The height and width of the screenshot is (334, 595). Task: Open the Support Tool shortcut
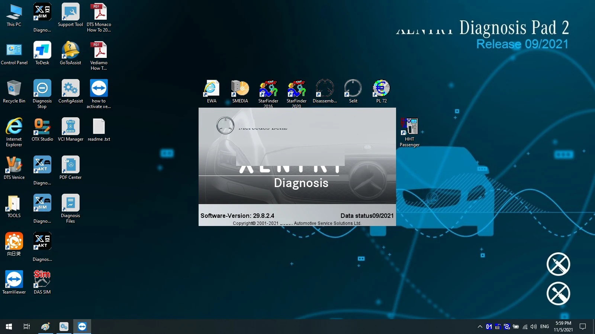point(71,16)
